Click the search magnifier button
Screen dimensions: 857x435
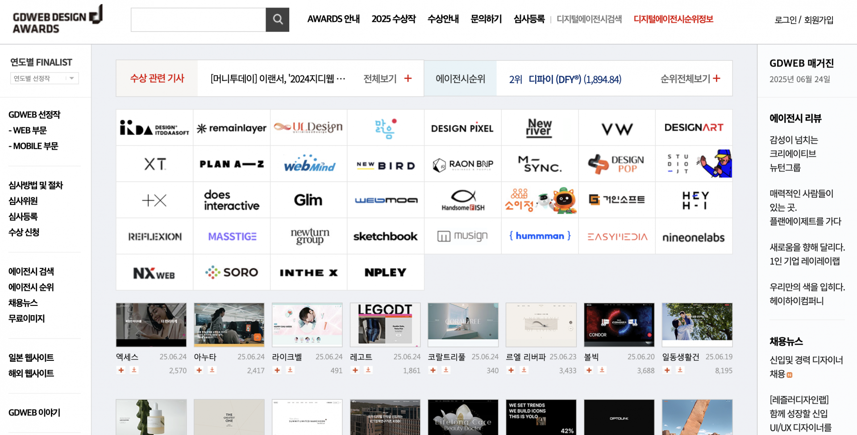[277, 20]
